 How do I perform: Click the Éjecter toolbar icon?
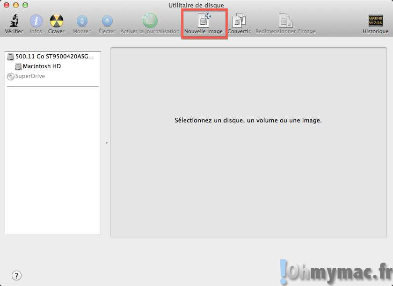[x=107, y=21]
